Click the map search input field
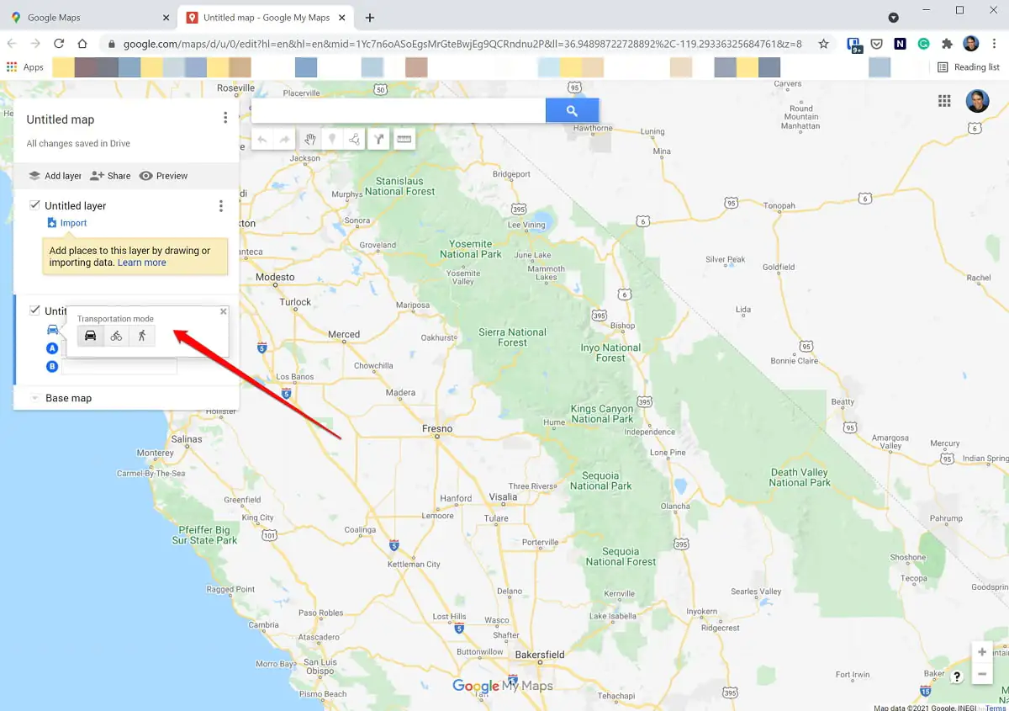This screenshot has width=1009, height=711. pos(399,110)
